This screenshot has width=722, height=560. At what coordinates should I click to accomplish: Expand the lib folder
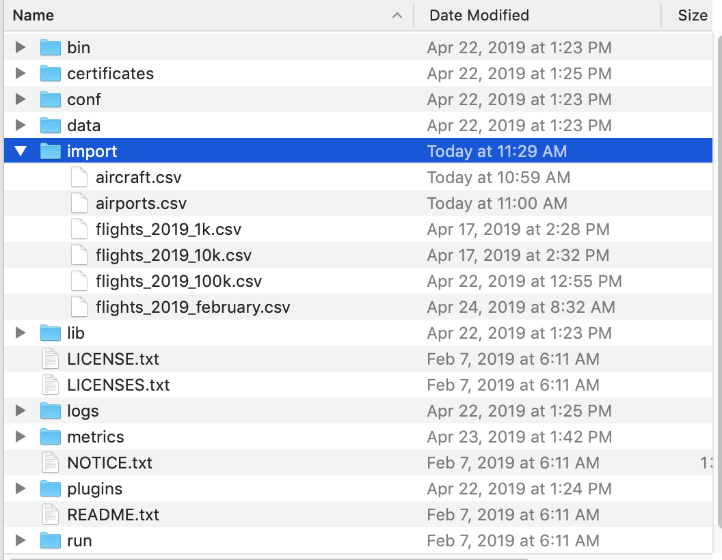pyautogui.click(x=21, y=333)
